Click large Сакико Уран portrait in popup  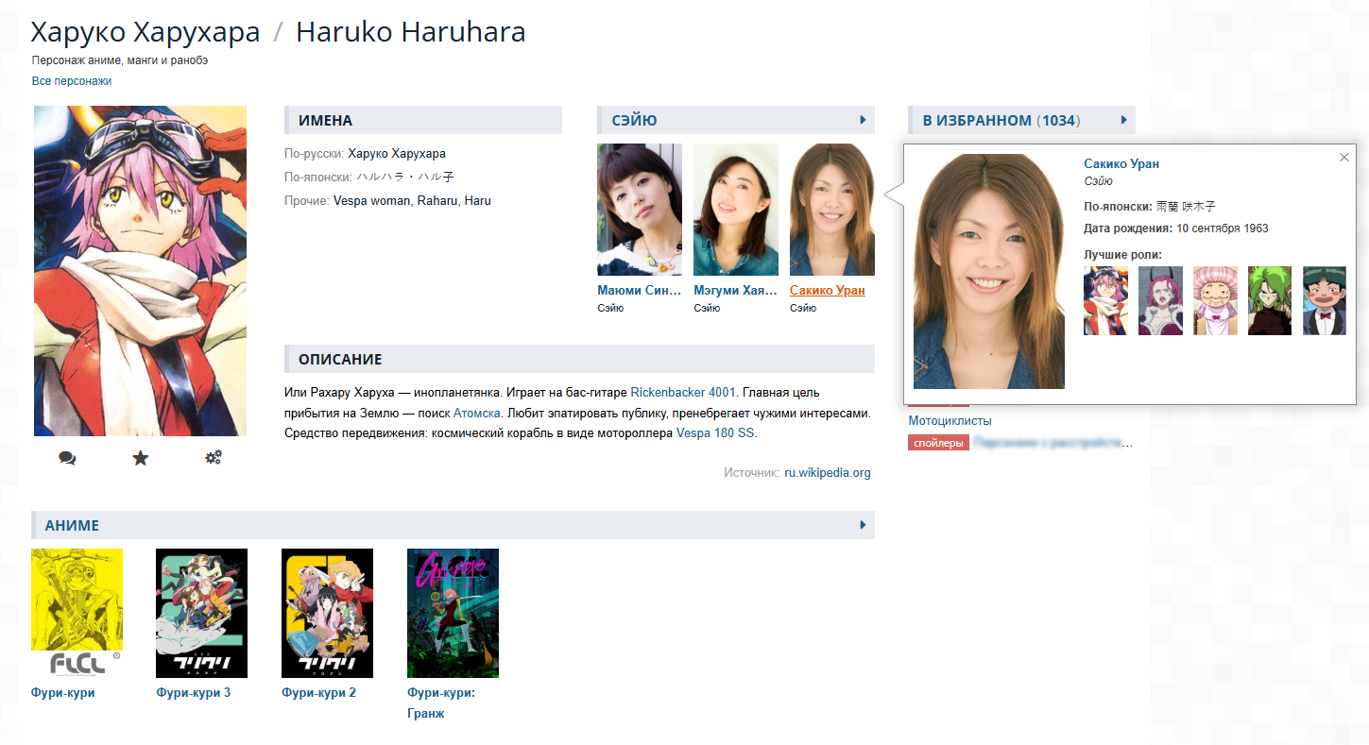[x=989, y=271]
